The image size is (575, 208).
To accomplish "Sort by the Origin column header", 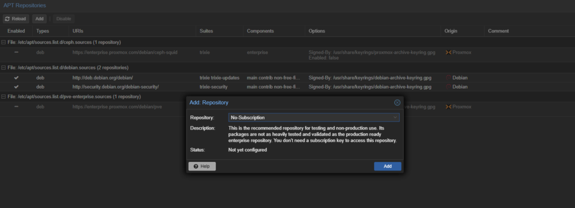I will pos(463,31).
